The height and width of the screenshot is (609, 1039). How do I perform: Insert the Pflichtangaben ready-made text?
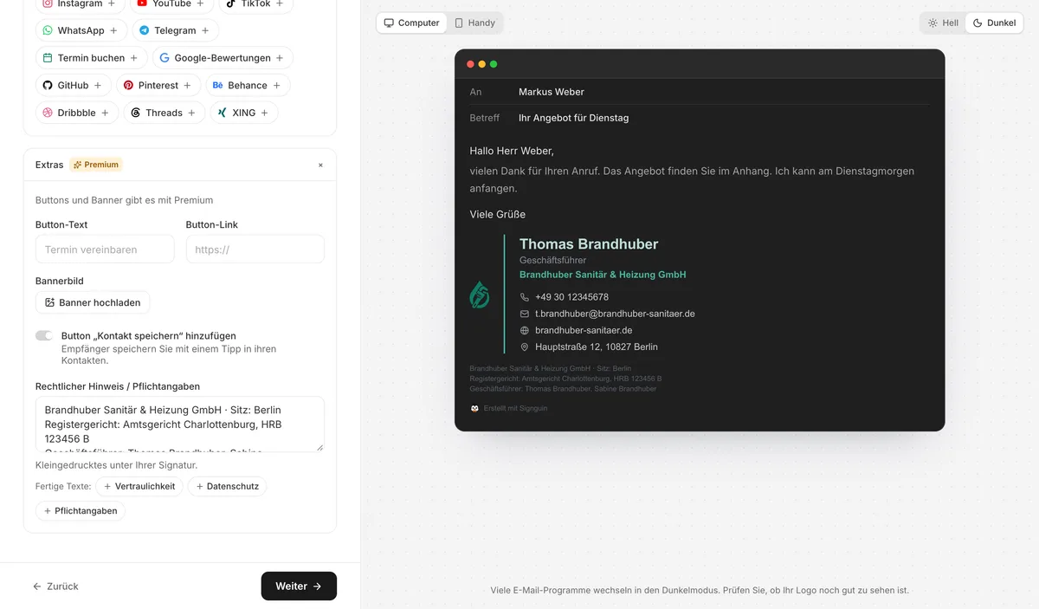click(x=81, y=511)
